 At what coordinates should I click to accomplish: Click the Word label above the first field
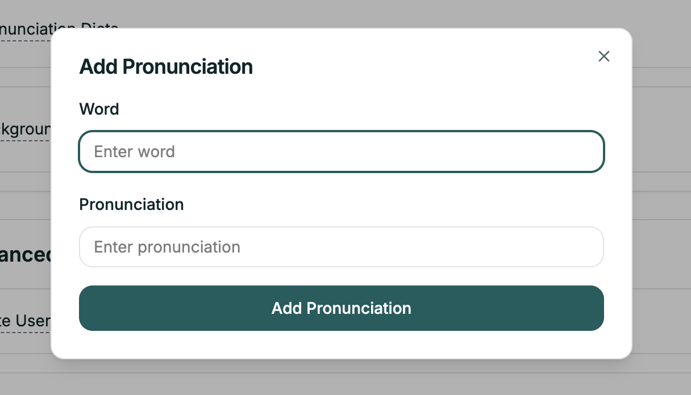[99, 109]
